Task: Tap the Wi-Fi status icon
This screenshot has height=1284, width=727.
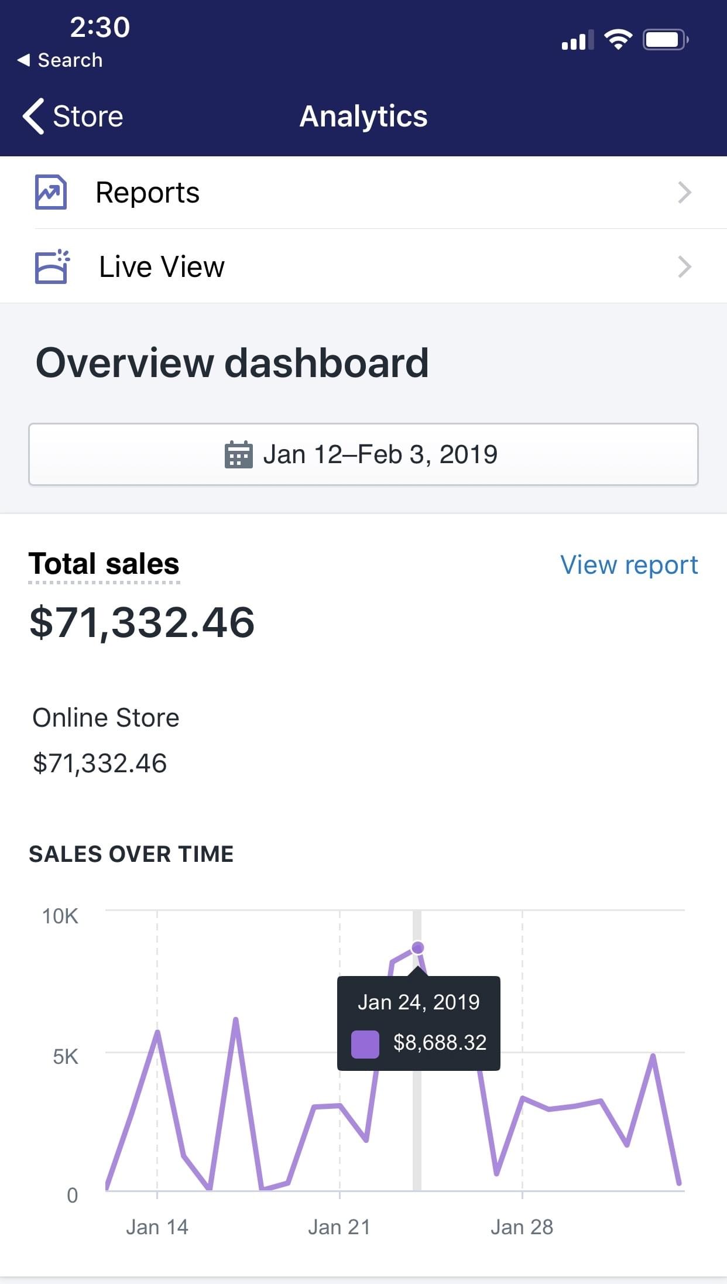Action: pos(618,40)
